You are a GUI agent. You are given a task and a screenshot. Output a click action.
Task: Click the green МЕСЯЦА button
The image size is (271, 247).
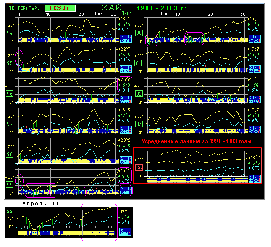click(x=60, y=8)
